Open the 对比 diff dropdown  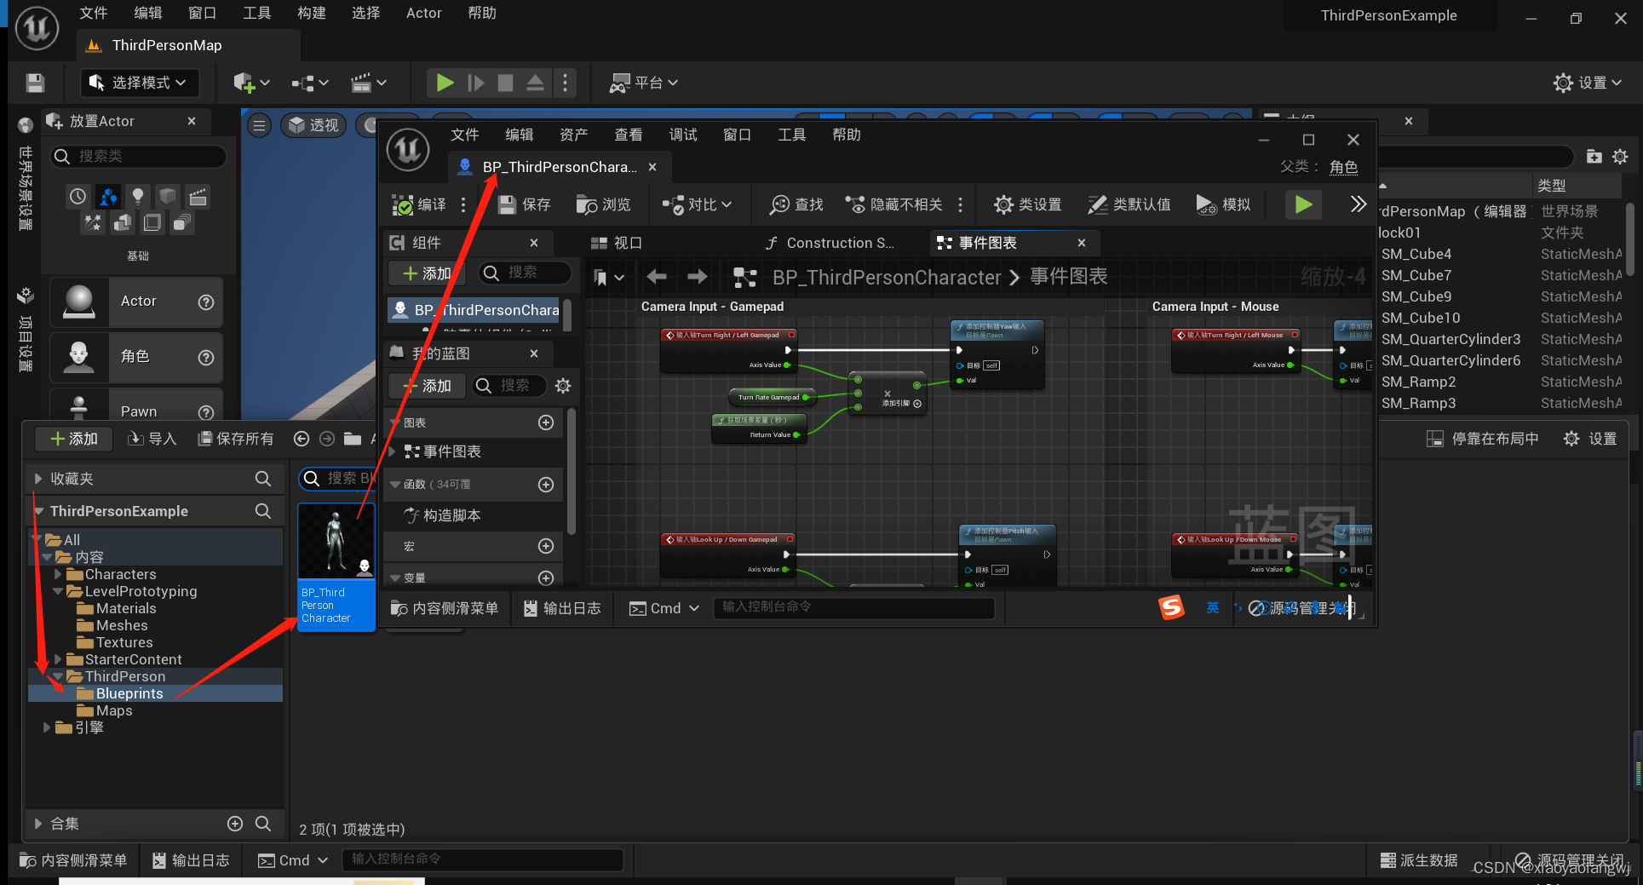click(x=698, y=204)
